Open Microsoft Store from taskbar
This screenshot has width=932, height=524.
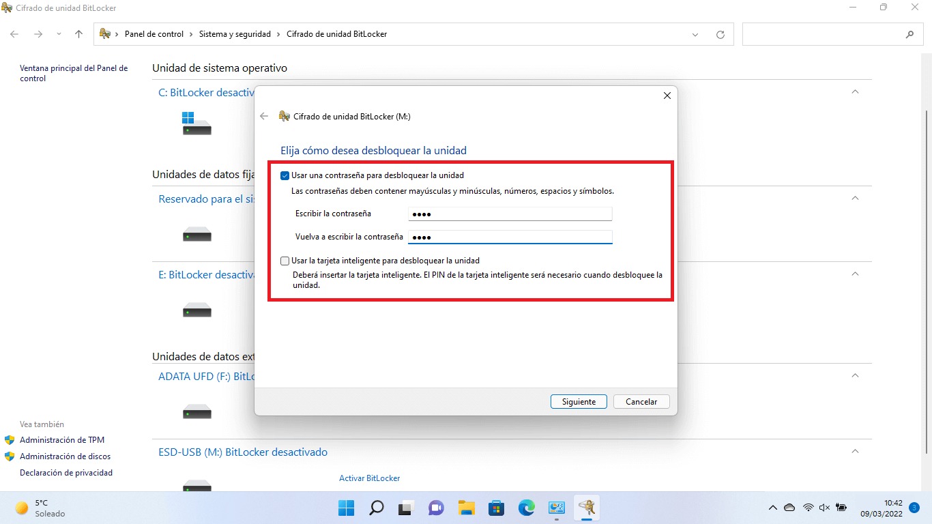point(496,508)
